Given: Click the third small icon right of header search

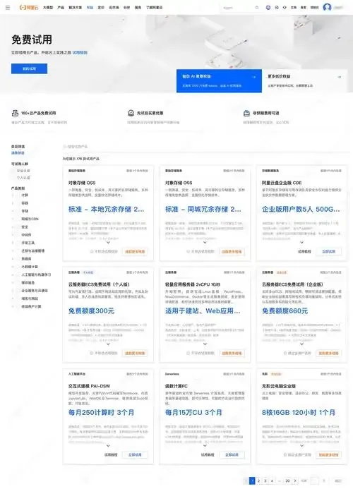Looking at the screenshot, I should [285, 8].
